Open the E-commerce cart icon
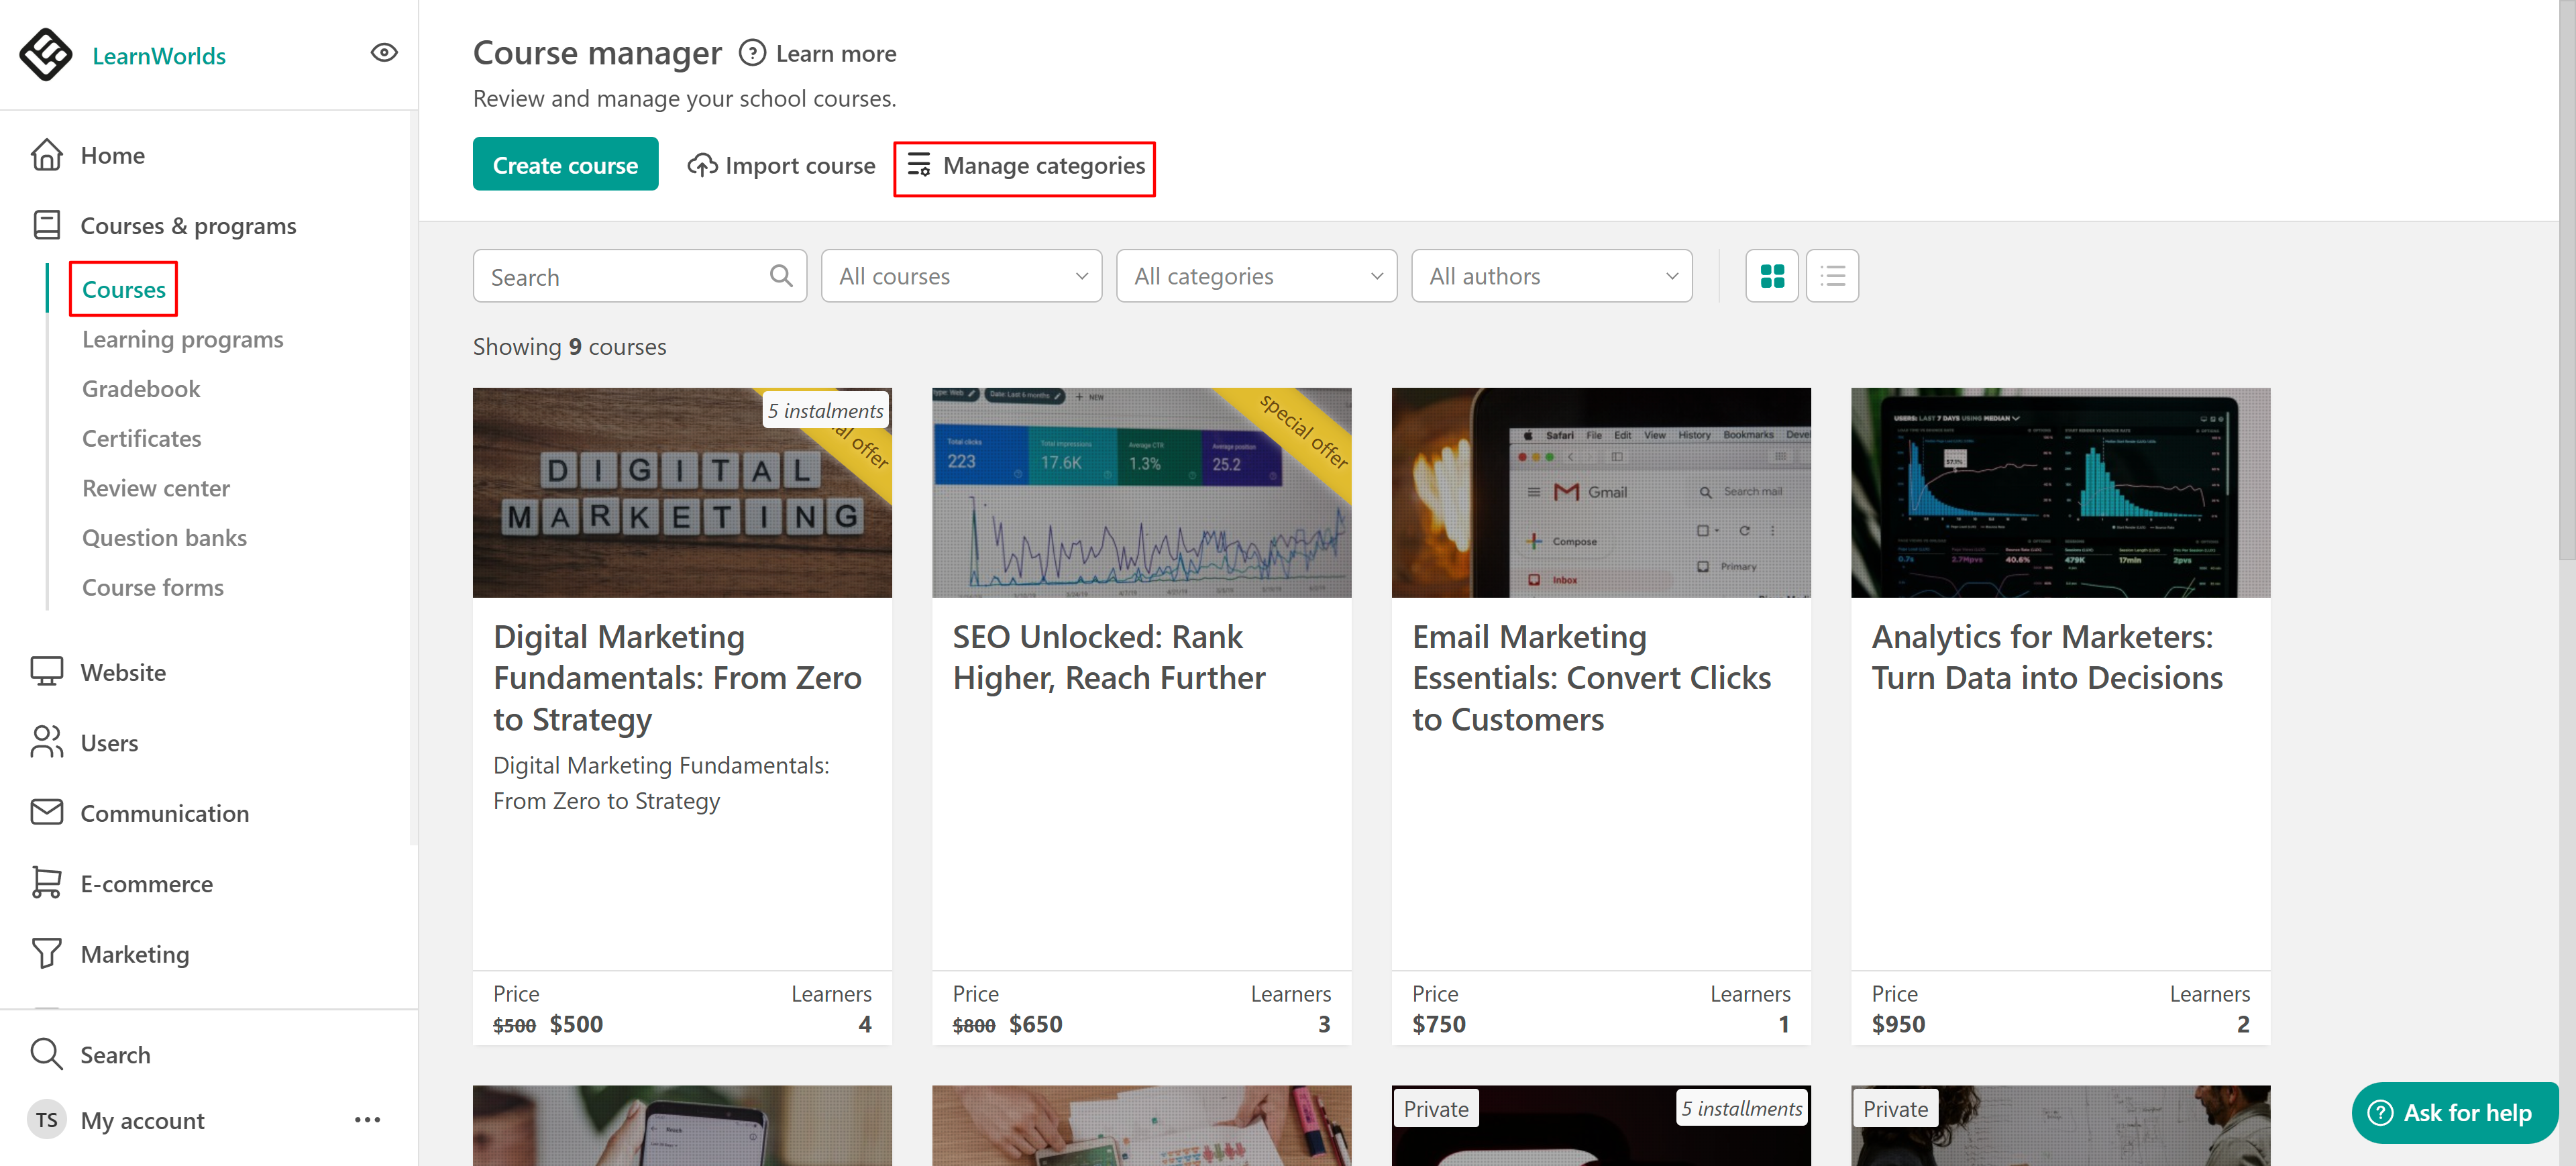Viewport: 2576px width, 1166px height. [46, 883]
